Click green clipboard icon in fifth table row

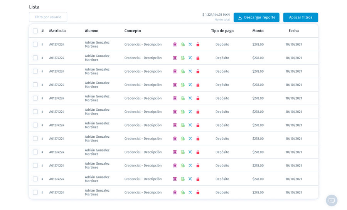(183, 98)
